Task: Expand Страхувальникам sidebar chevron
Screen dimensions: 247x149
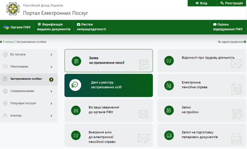Action: pyautogui.click(x=51, y=91)
